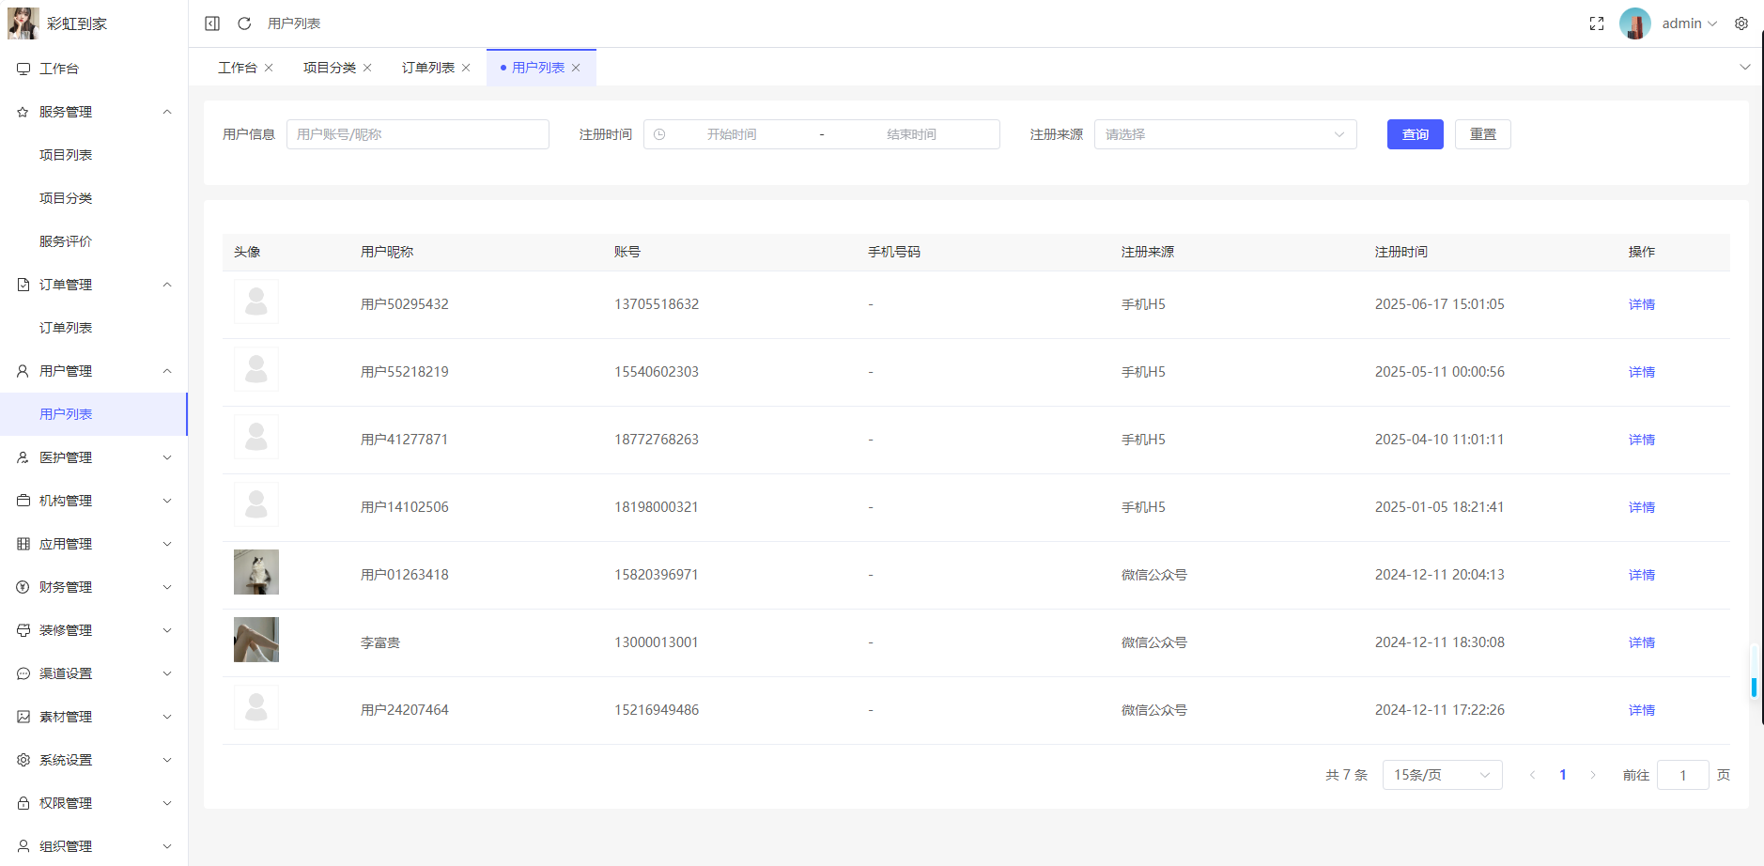Screen dimensions: 1764x866
Task: Open the 15条/页 page size dropdown
Action: click(x=1441, y=775)
